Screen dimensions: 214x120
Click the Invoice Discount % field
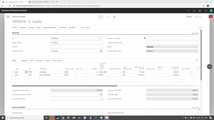click(77, 99)
